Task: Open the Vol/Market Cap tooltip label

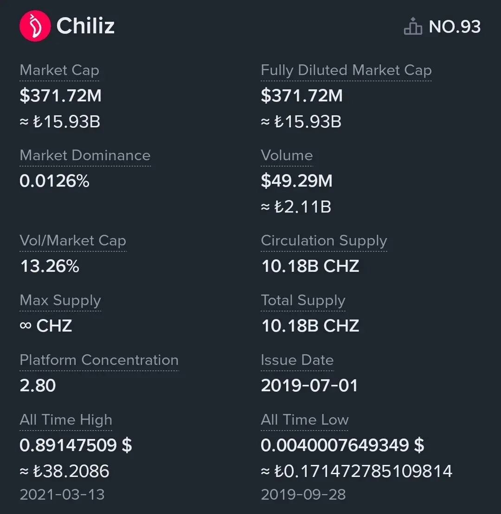Action: (73, 241)
